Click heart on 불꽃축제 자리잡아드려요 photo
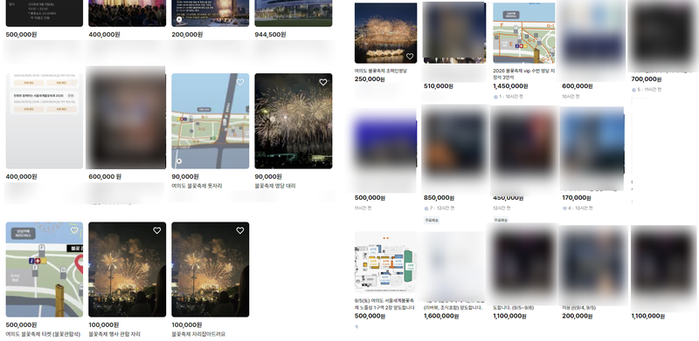699x341 pixels. [x=240, y=230]
